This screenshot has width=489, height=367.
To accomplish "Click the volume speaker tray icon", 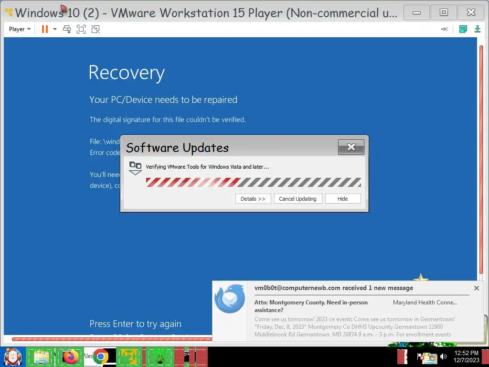I will pyautogui.click(x=444, y=356).
